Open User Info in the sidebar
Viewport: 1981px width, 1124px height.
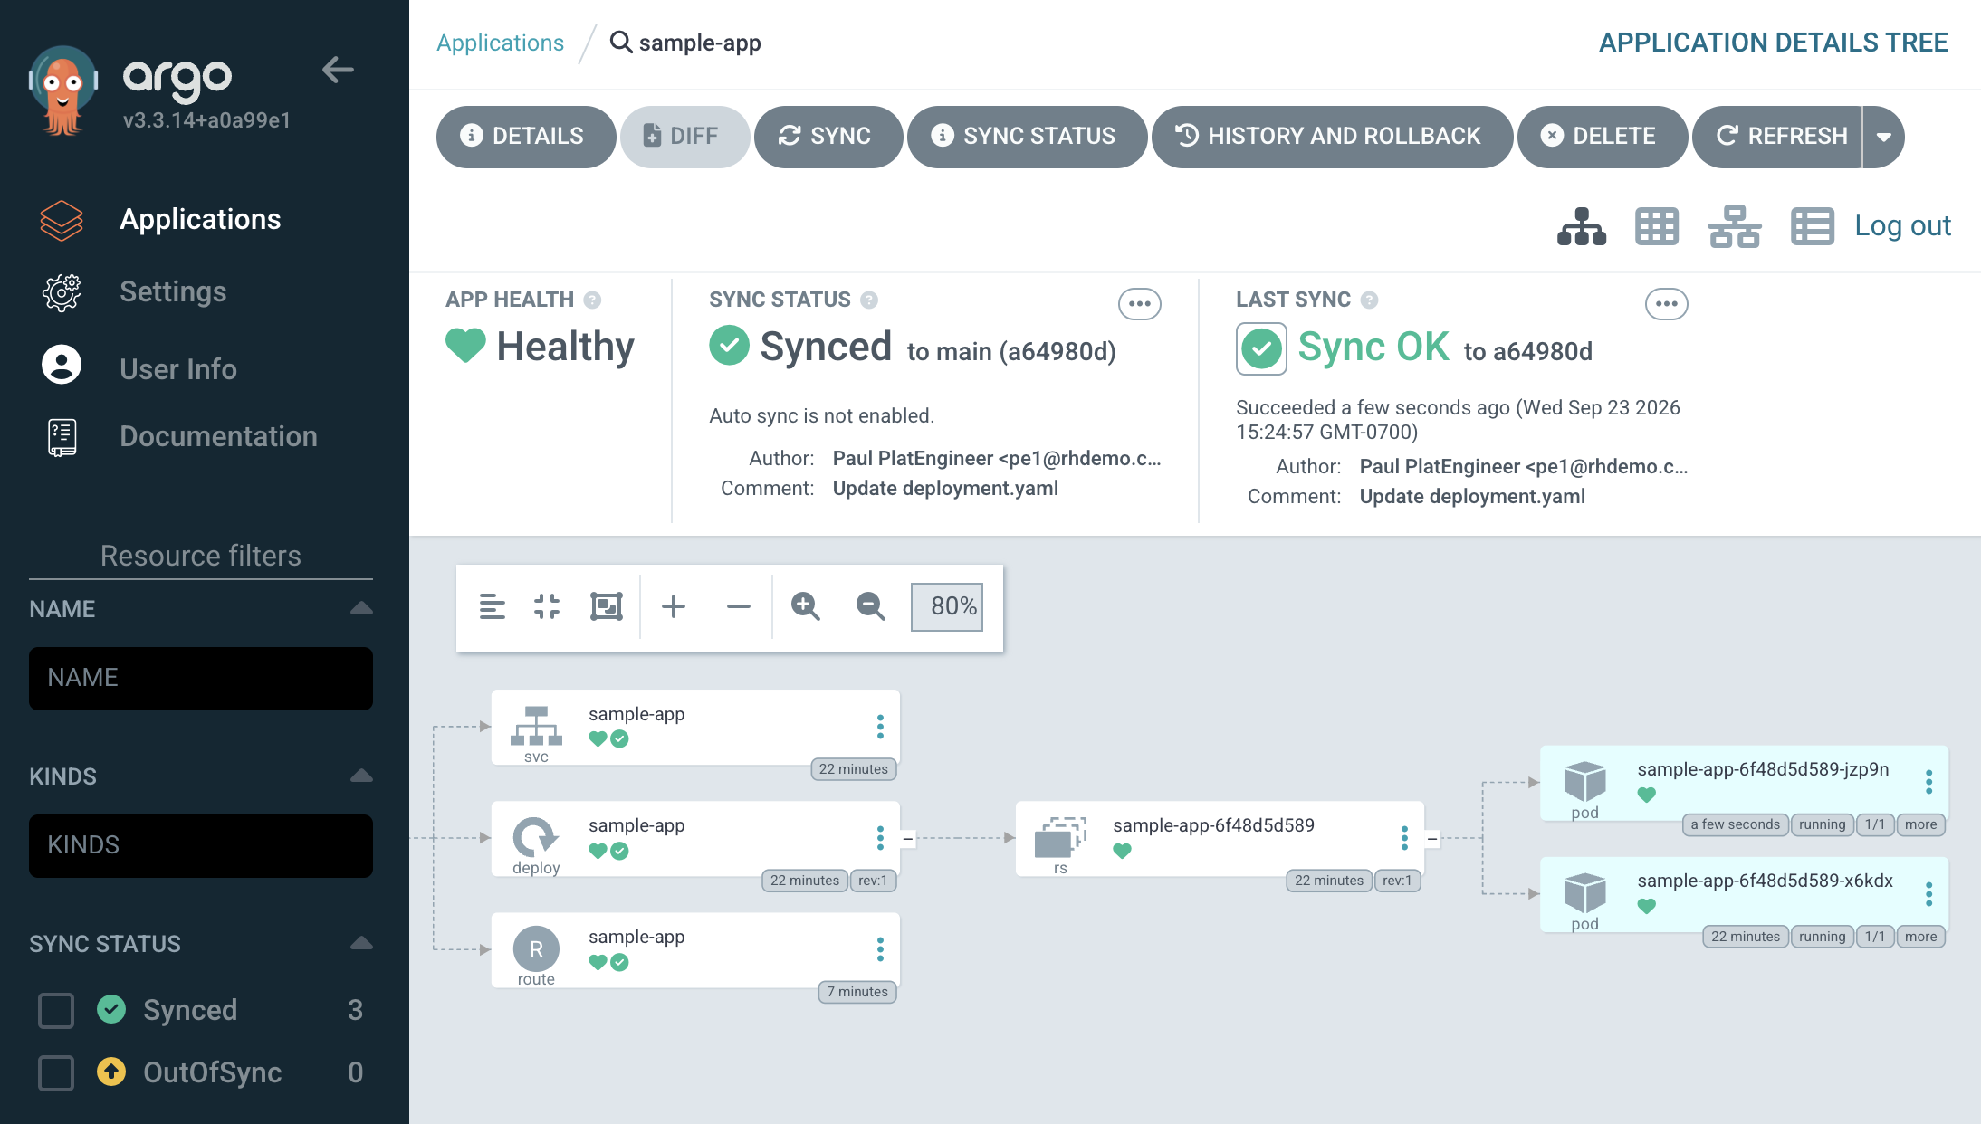(178, 369)
